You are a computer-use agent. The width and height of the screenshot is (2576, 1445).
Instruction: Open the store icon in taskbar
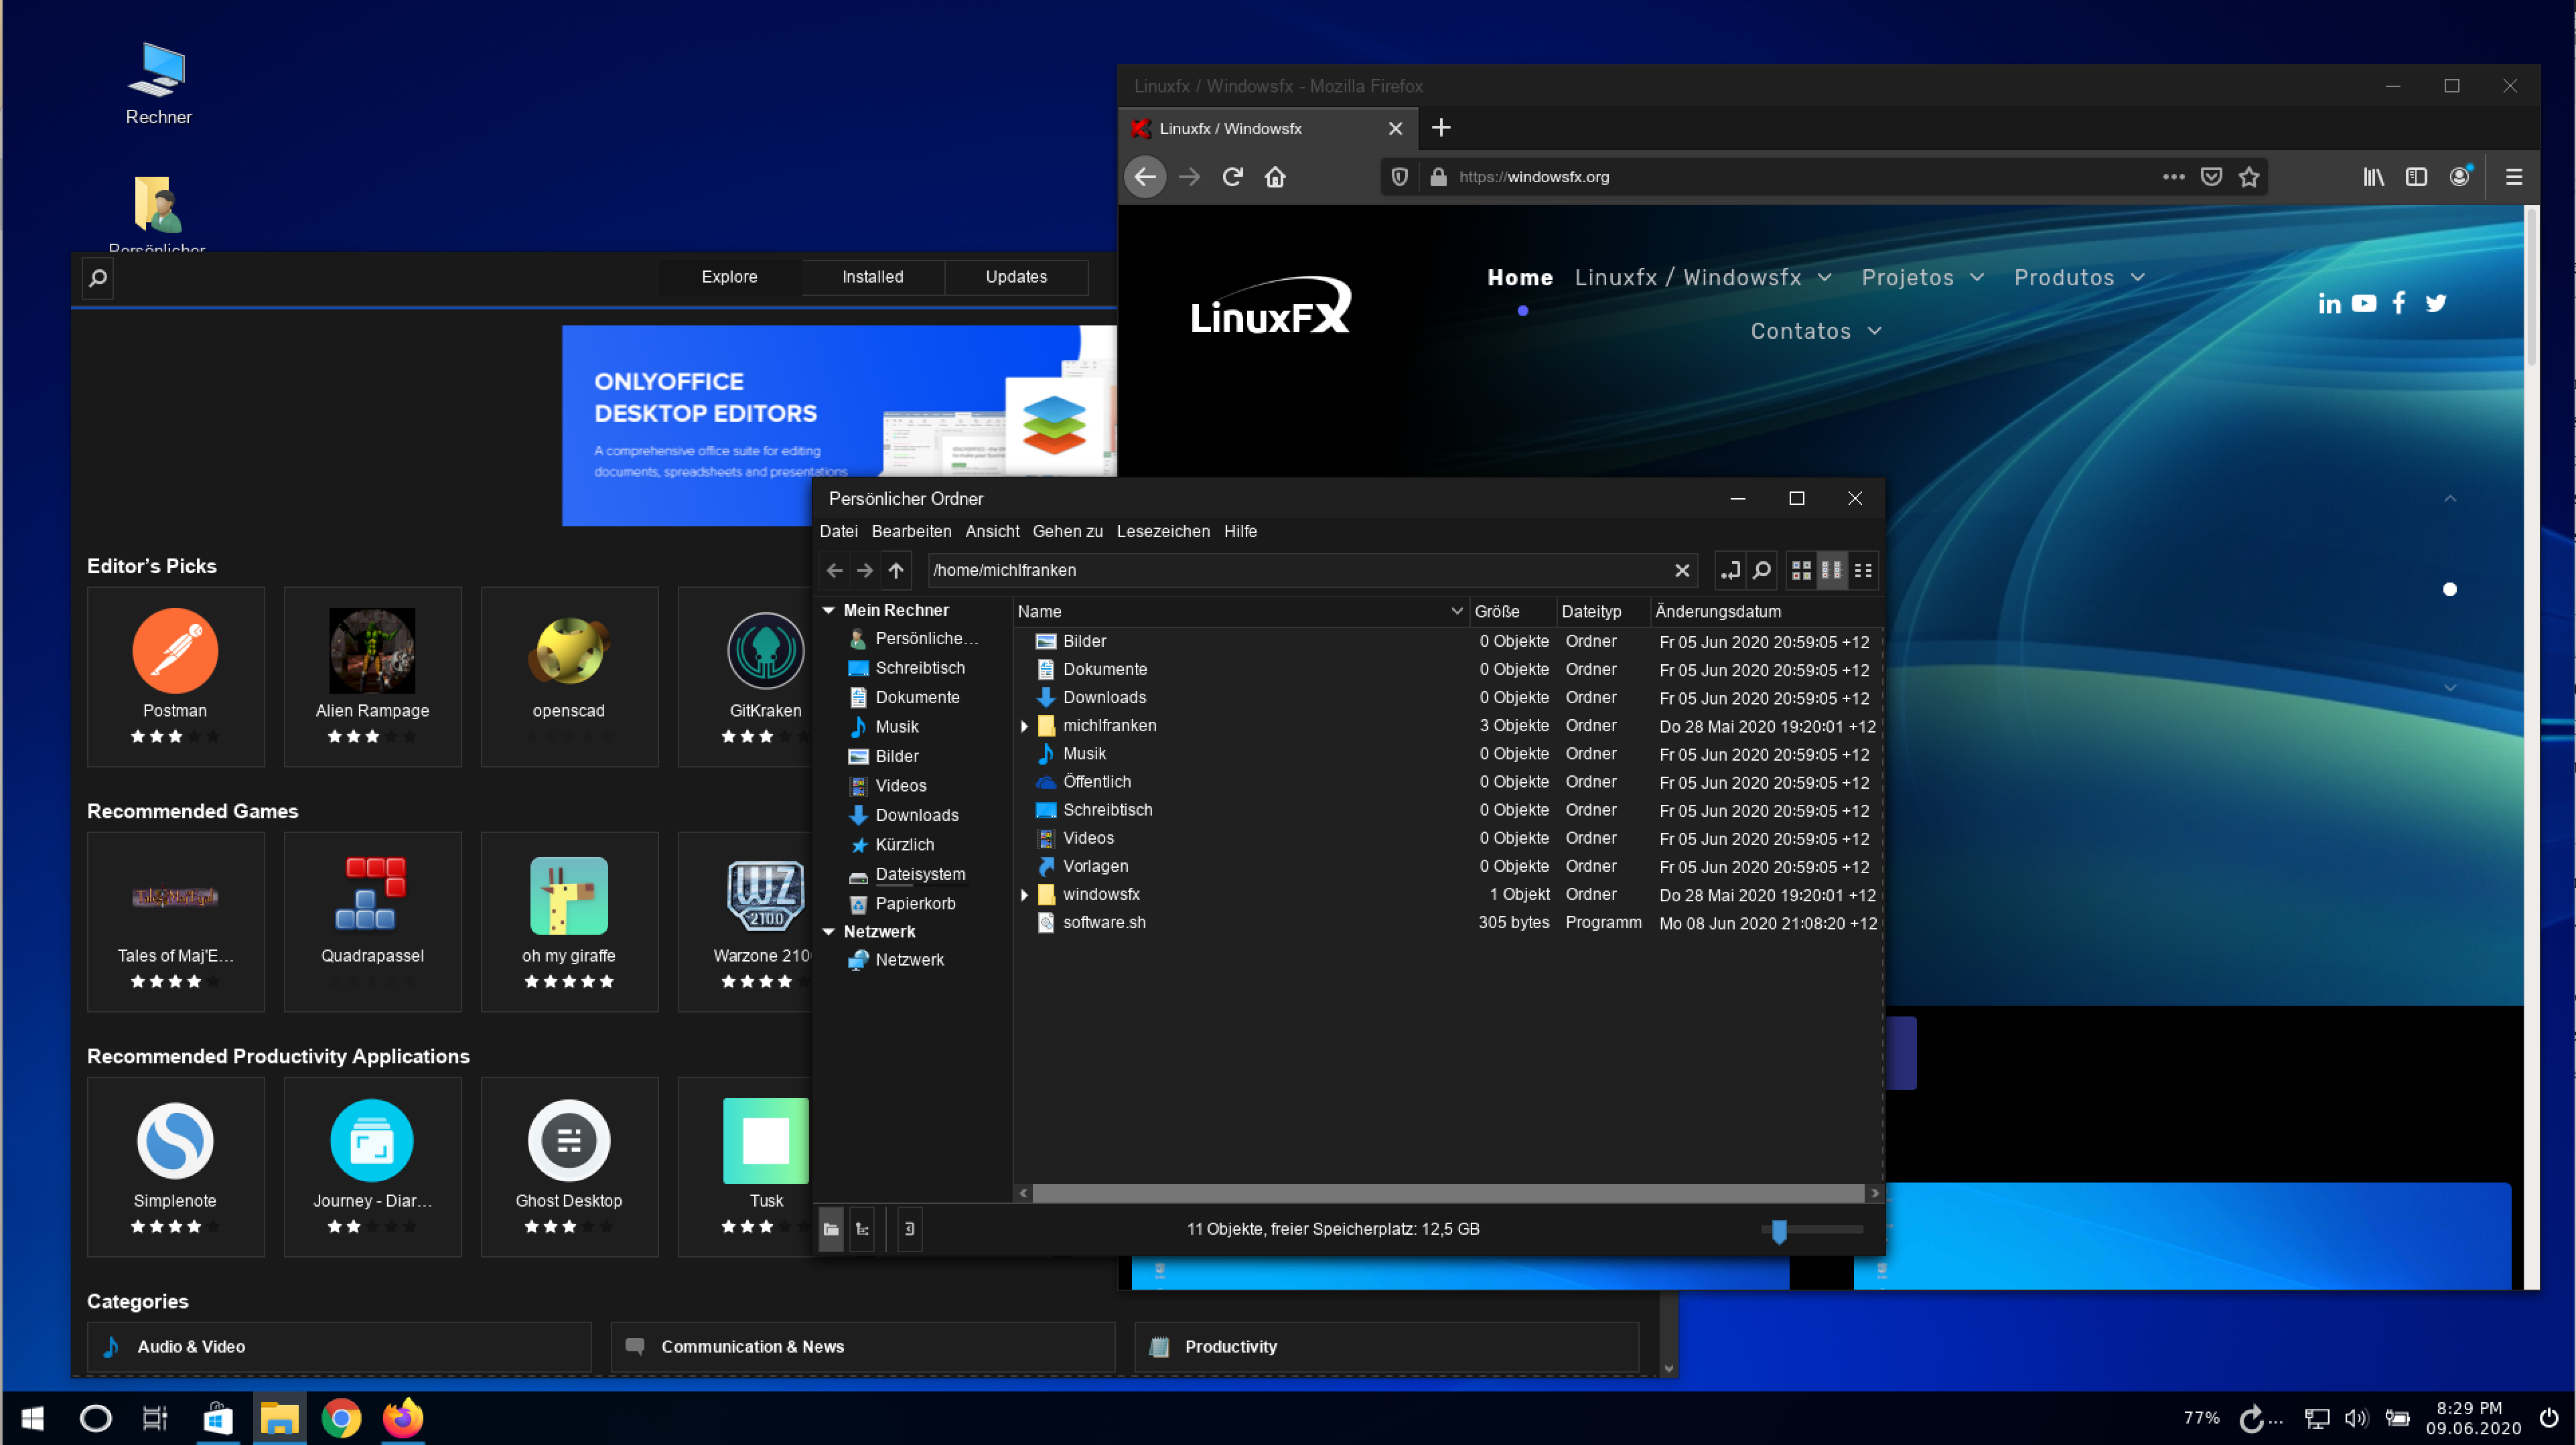[x=217, y=1418]
